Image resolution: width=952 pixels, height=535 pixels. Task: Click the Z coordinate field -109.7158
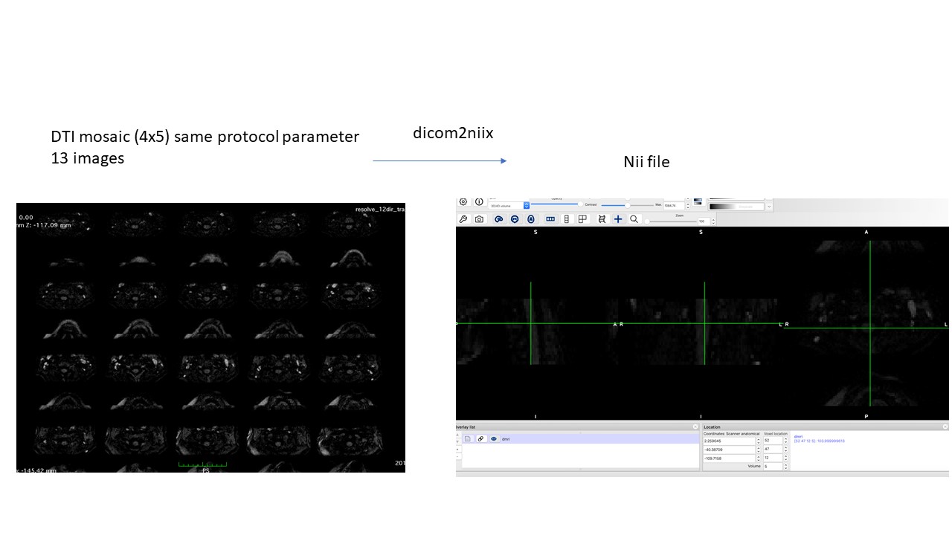[729, 458]
